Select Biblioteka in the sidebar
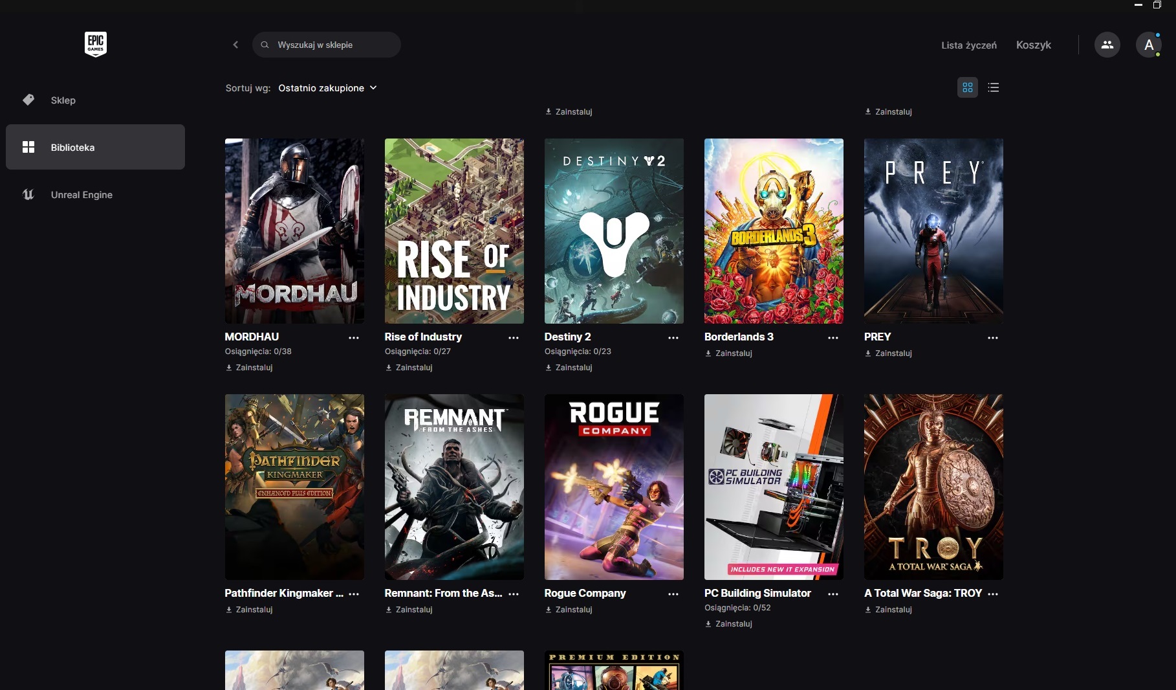1176x690 pixels. tap(95, 147)
